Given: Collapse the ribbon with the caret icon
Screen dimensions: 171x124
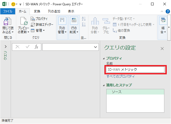Looking at the screenshot, I should [x=162, y=11].
